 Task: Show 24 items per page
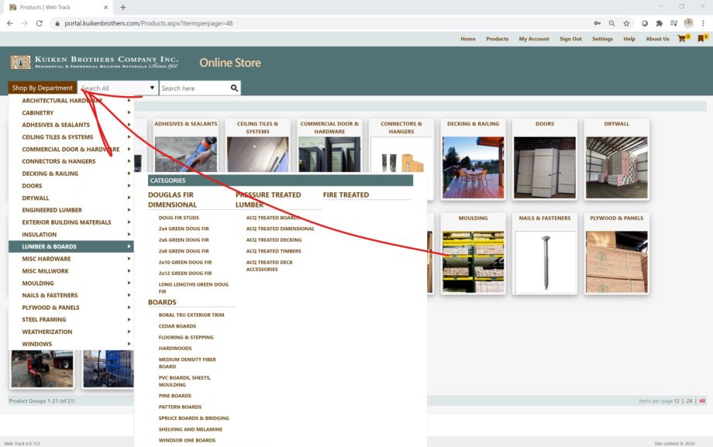coord(689,401)
